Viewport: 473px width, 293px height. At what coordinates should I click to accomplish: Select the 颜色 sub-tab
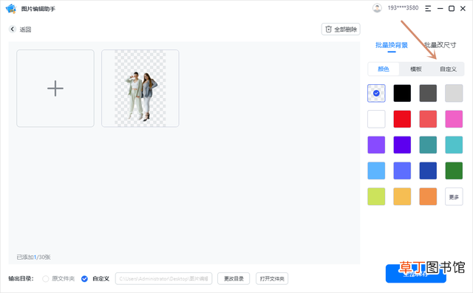point(384,69)
